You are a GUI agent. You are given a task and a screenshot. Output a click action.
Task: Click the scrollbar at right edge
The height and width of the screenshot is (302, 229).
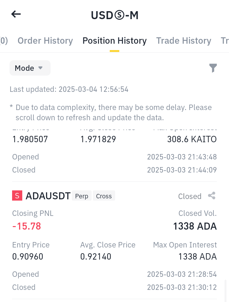[226, 291]
